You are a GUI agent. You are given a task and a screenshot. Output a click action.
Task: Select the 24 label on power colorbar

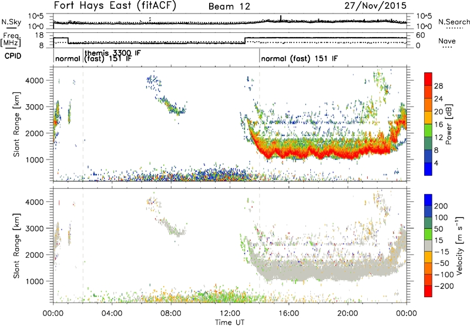(x=438, y=99)
